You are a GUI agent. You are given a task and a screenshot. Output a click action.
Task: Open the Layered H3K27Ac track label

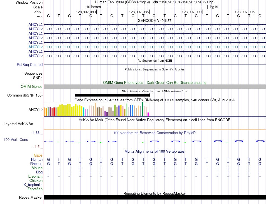coord(18,124)
